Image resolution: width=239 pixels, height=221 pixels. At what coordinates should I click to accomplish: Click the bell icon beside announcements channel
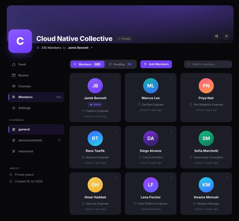coord(59,140)
